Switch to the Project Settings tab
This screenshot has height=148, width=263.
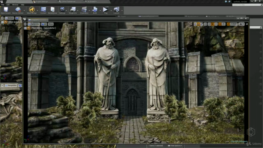[45, 2]
